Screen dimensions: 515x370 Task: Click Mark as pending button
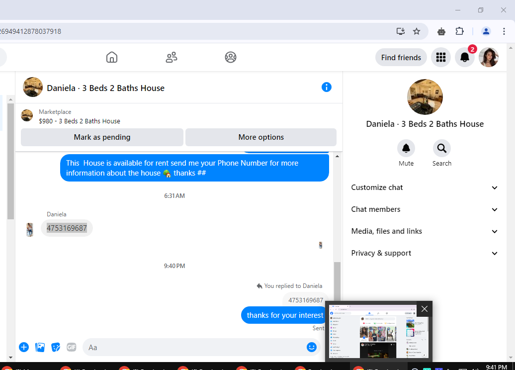click(x=102, y=137)
